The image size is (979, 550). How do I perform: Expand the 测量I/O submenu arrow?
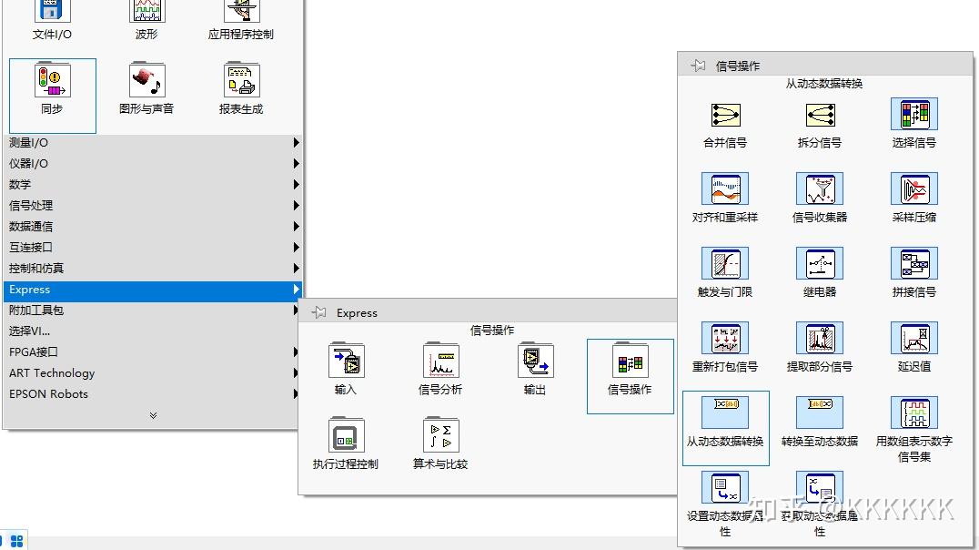pyautogui.click(x=296, y=142)
